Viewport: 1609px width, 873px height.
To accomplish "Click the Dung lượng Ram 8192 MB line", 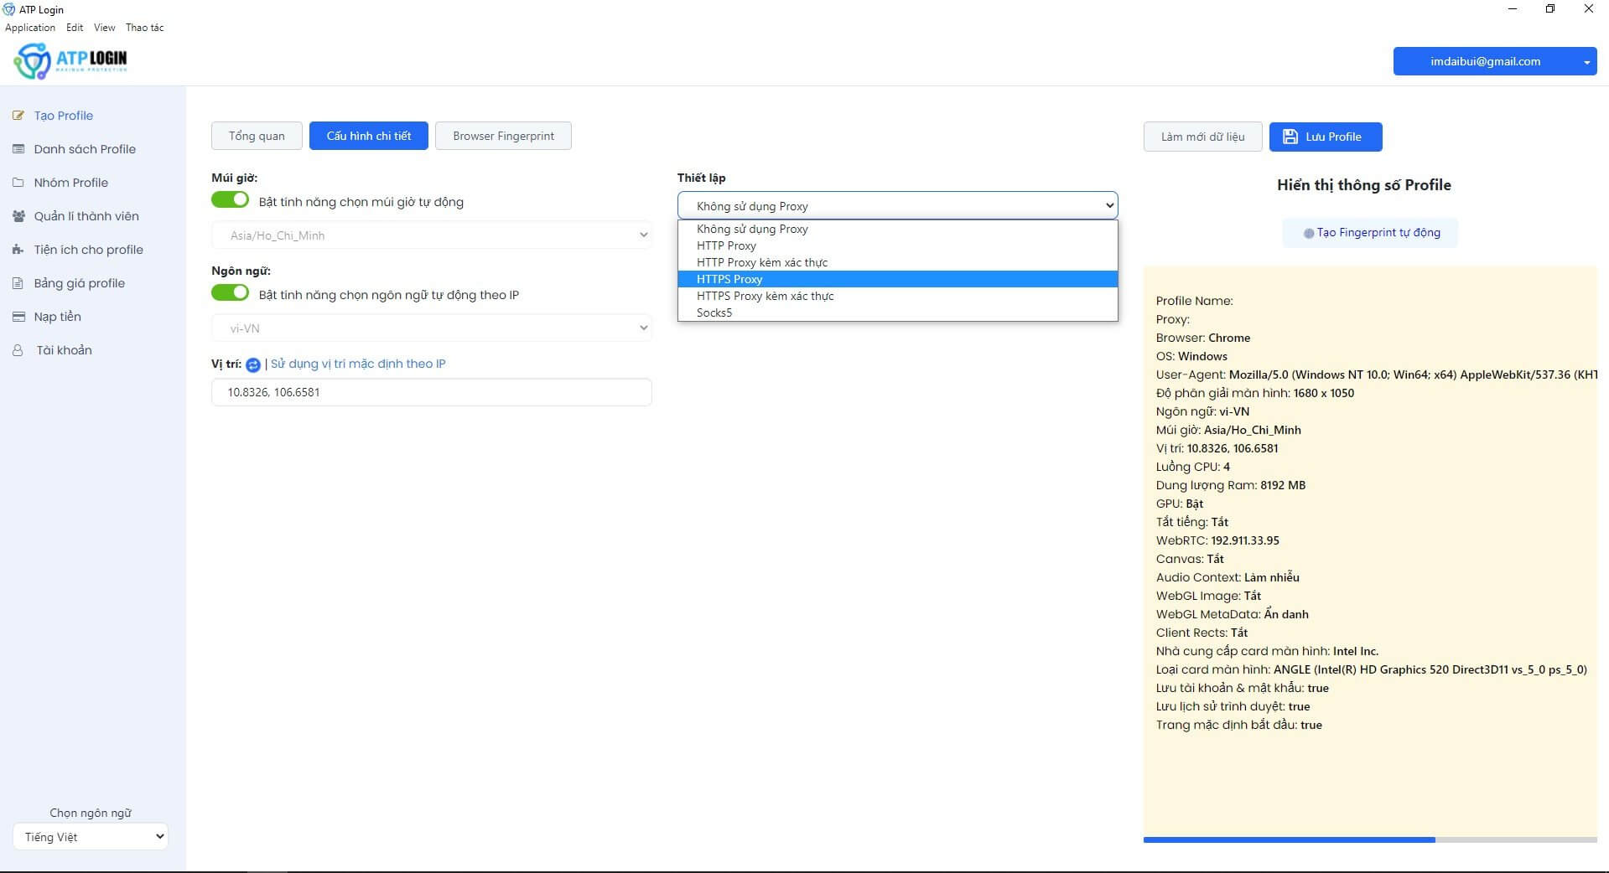I will pos(1230,485).
